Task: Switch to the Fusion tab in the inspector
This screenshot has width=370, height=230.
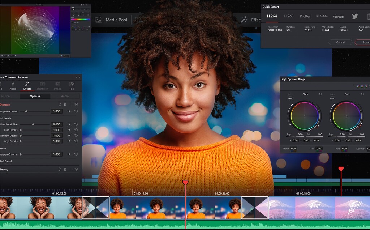Action: click(6, 96)
